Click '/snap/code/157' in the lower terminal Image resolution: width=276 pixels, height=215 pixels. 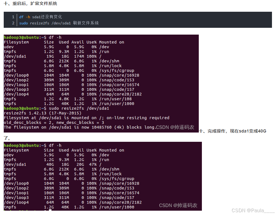(117, 197)
